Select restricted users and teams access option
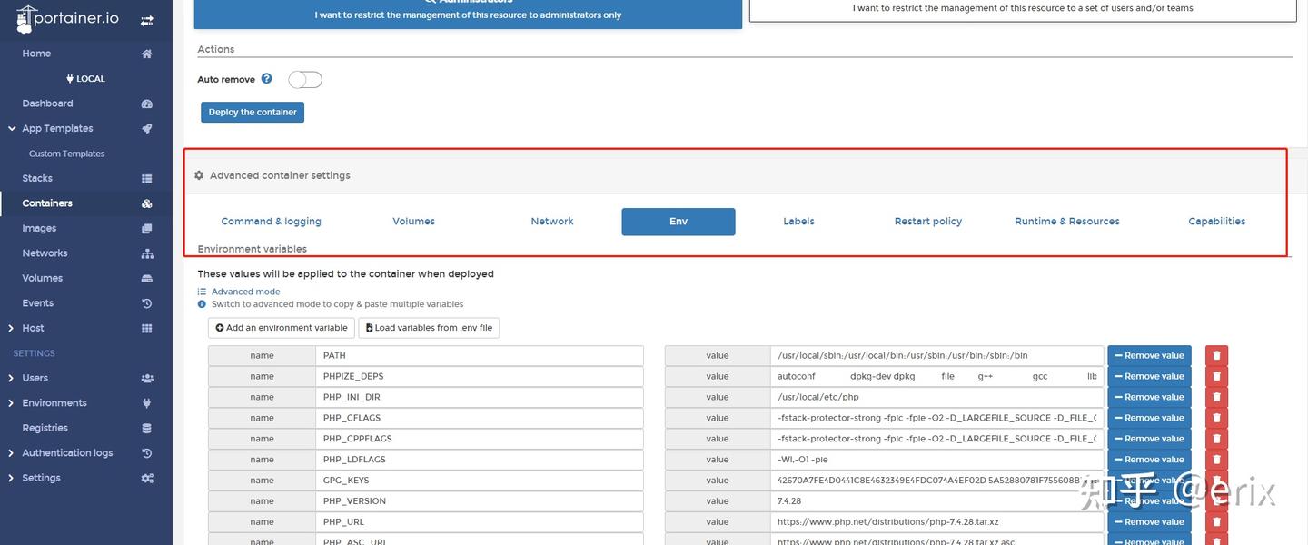The height and width of the screenshot is (545, 1308). [x=1023, y=7]
